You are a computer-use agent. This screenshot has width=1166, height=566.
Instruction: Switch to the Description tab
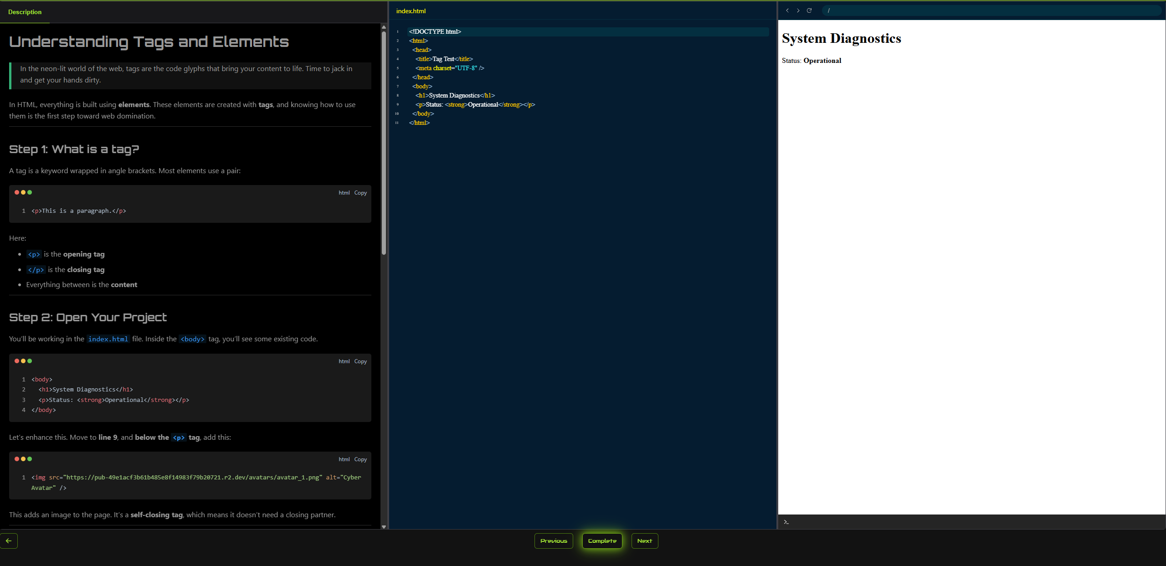[25, 12]
